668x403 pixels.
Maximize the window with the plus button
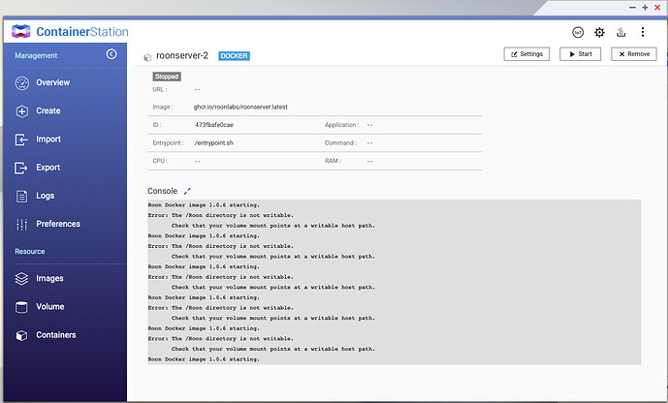(645, 8)
